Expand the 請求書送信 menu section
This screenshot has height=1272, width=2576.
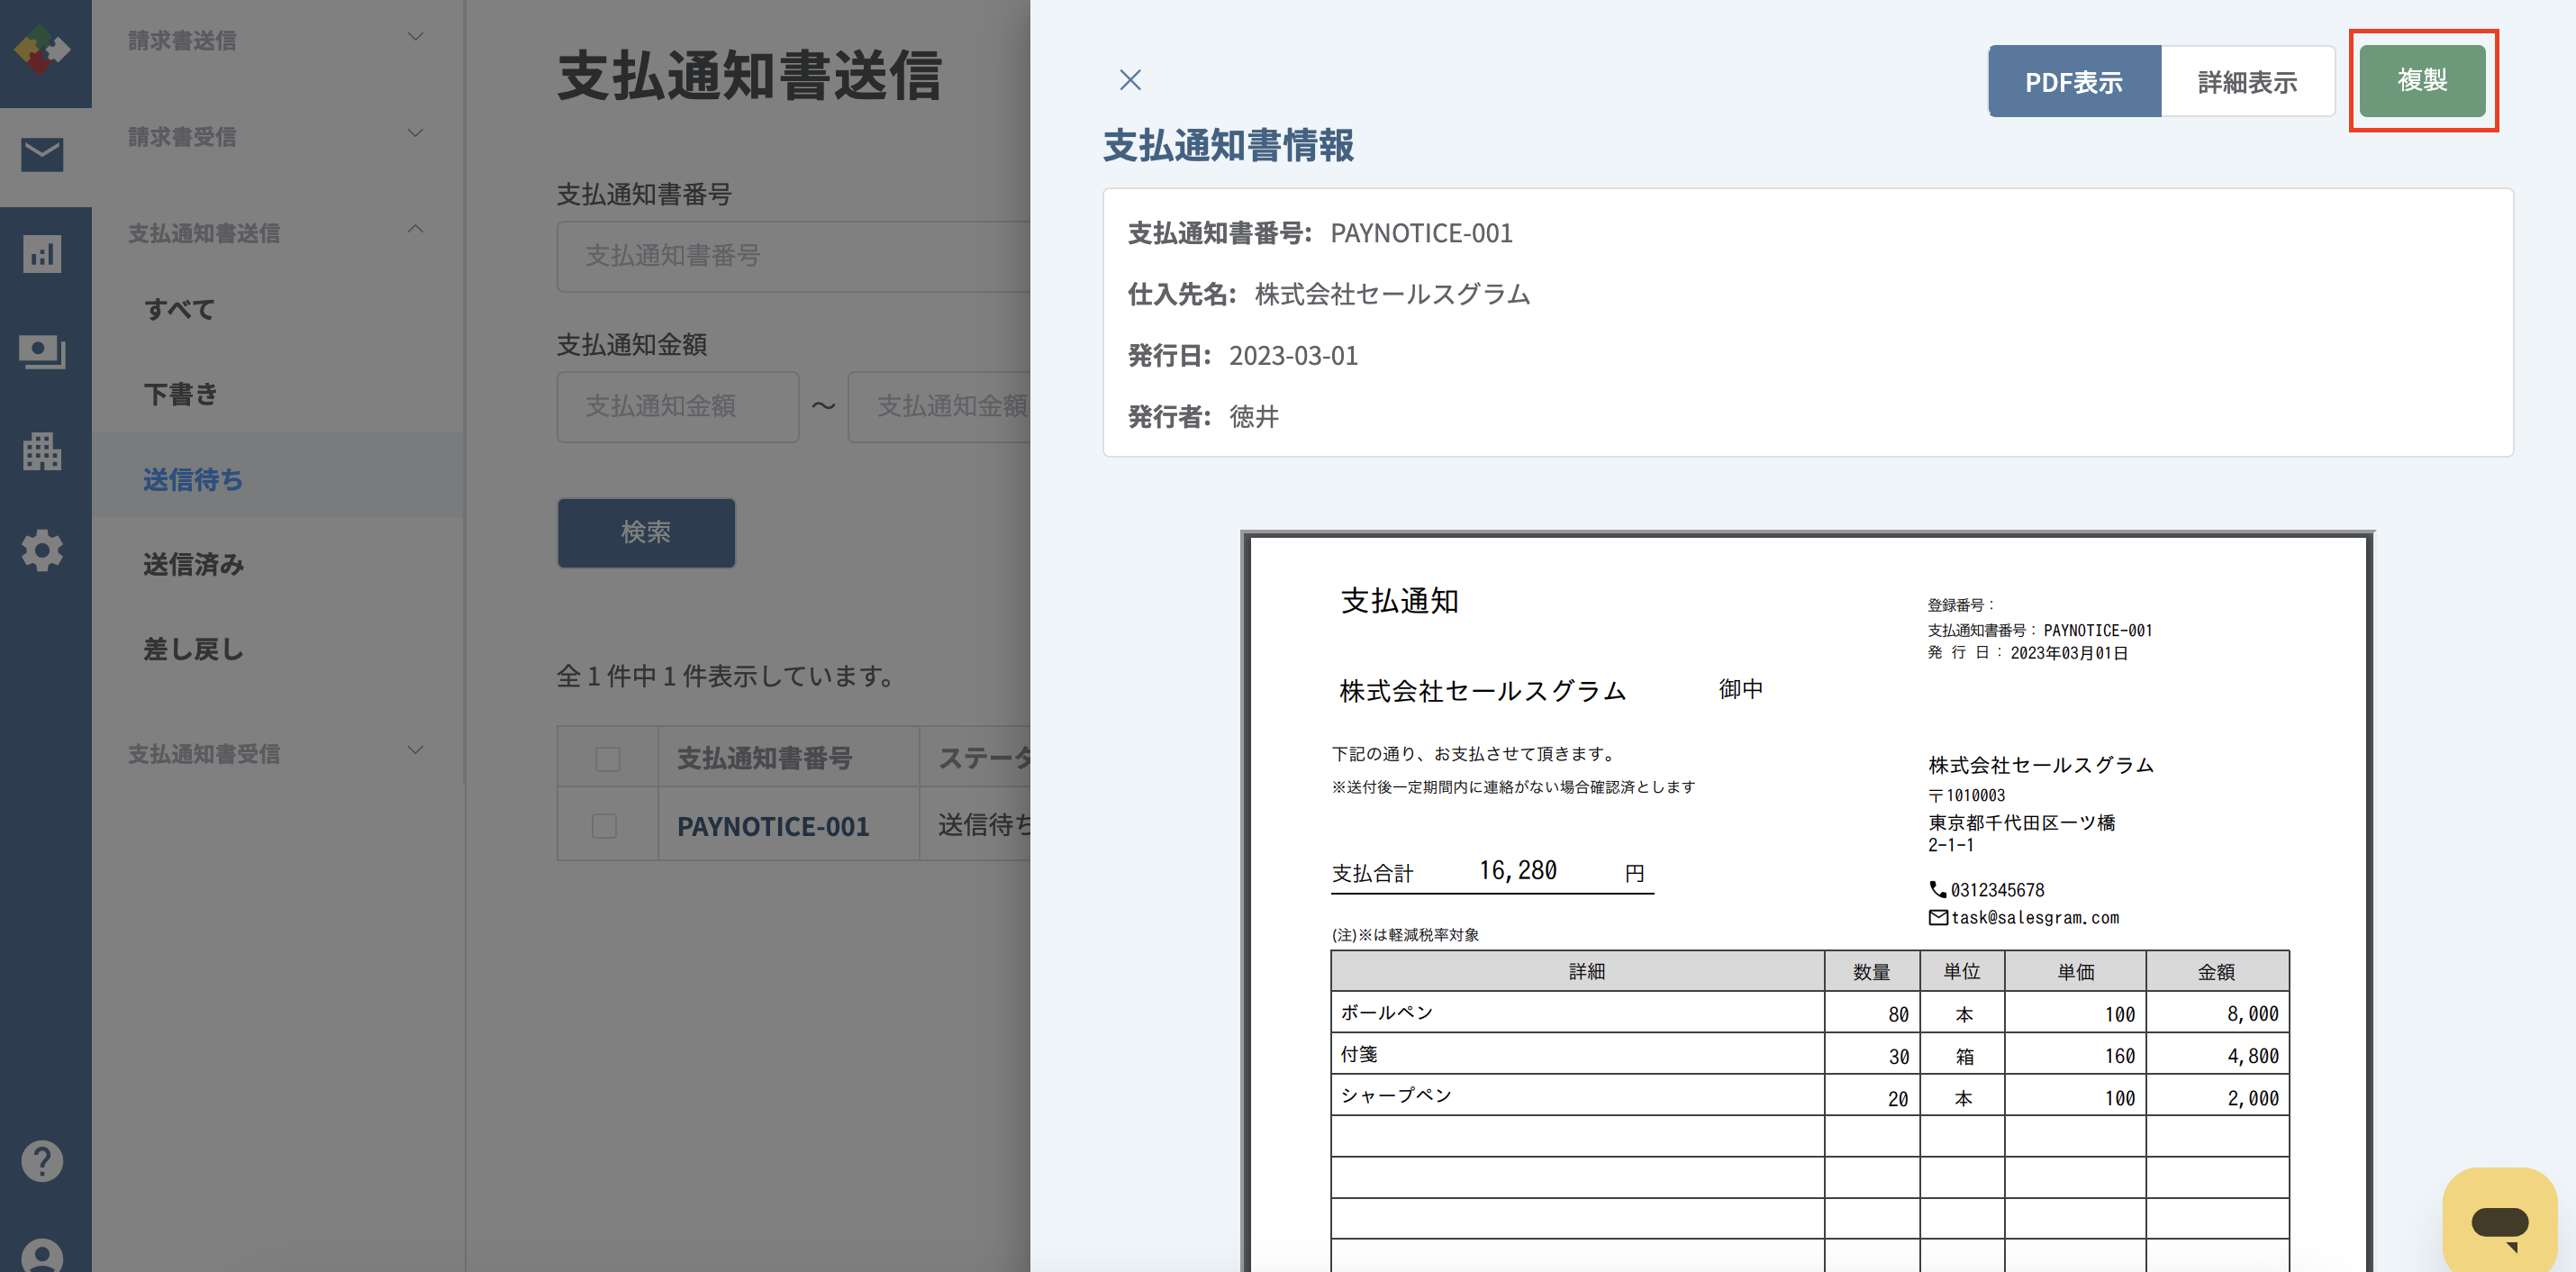278,40
